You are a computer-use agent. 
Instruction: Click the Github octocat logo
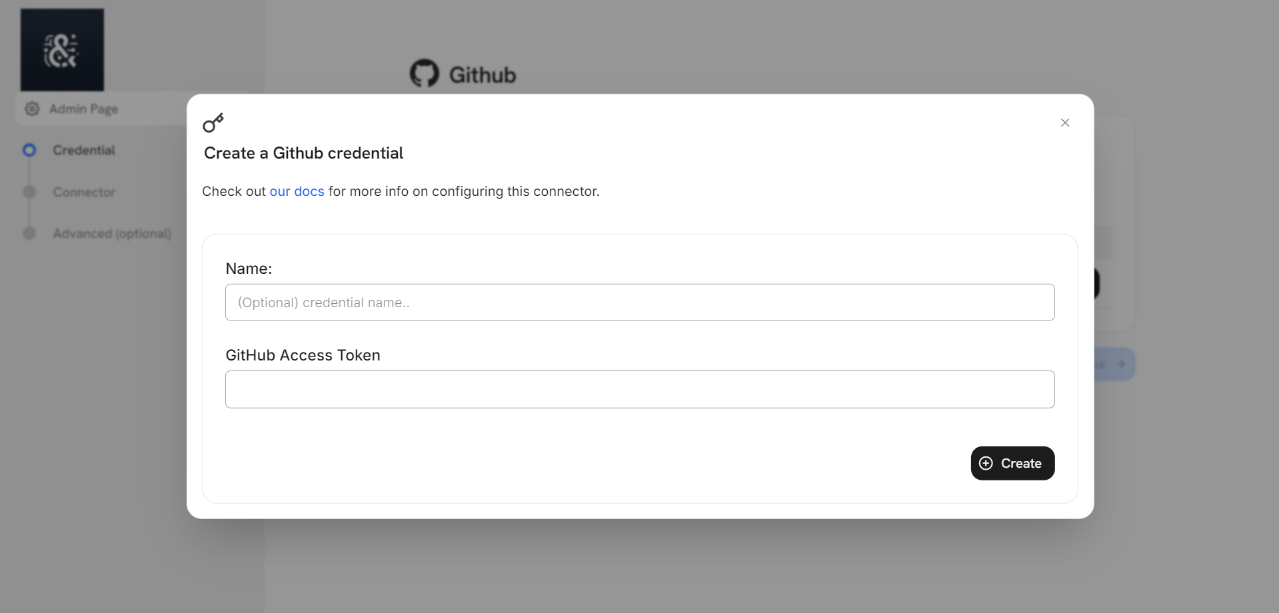(x=425, y=74)
